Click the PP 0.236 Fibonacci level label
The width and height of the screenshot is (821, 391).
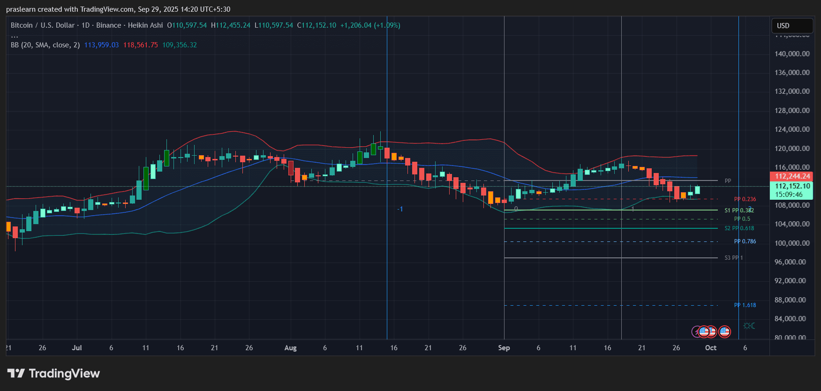click(x=745, y=199)
